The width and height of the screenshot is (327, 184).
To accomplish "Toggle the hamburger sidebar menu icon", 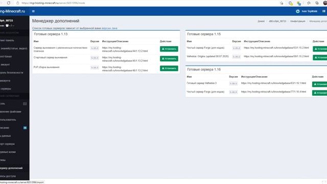I will [33, 11].
